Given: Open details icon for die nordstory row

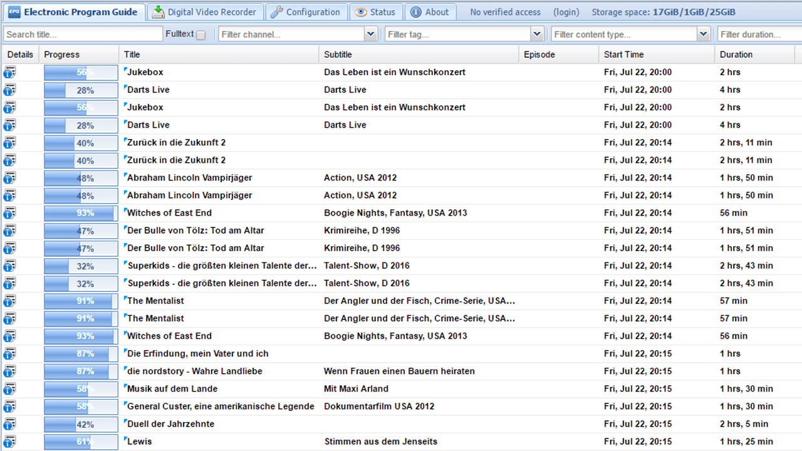Looking at the screenshot, I should click(10, 371).
